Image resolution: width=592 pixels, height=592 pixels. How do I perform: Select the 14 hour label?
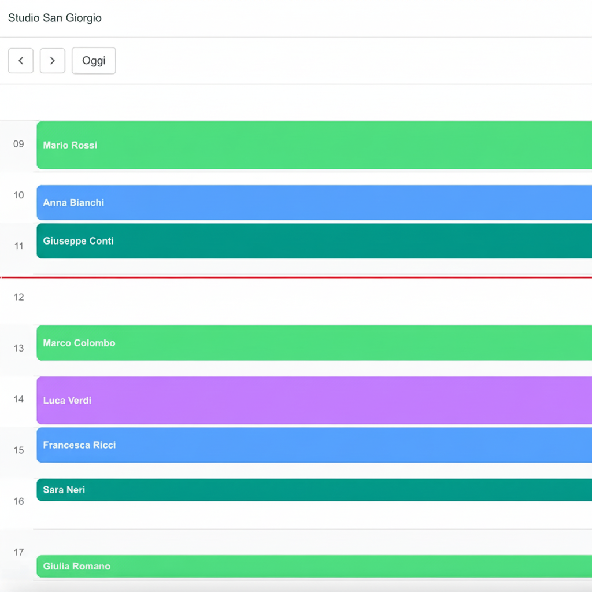tap(18, 399)
